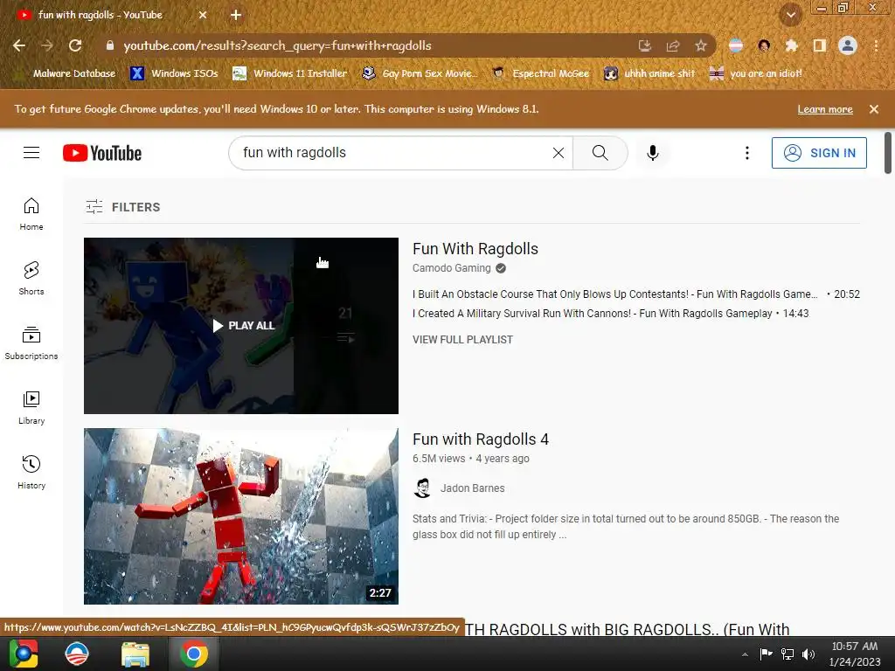The image size is (895, 671).
Task: Click the SIGN IN button
Action: pos(819,153)
